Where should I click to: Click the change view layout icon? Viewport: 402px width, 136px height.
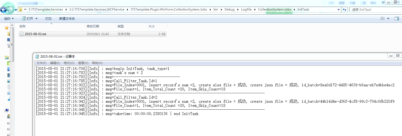point(383,18)
